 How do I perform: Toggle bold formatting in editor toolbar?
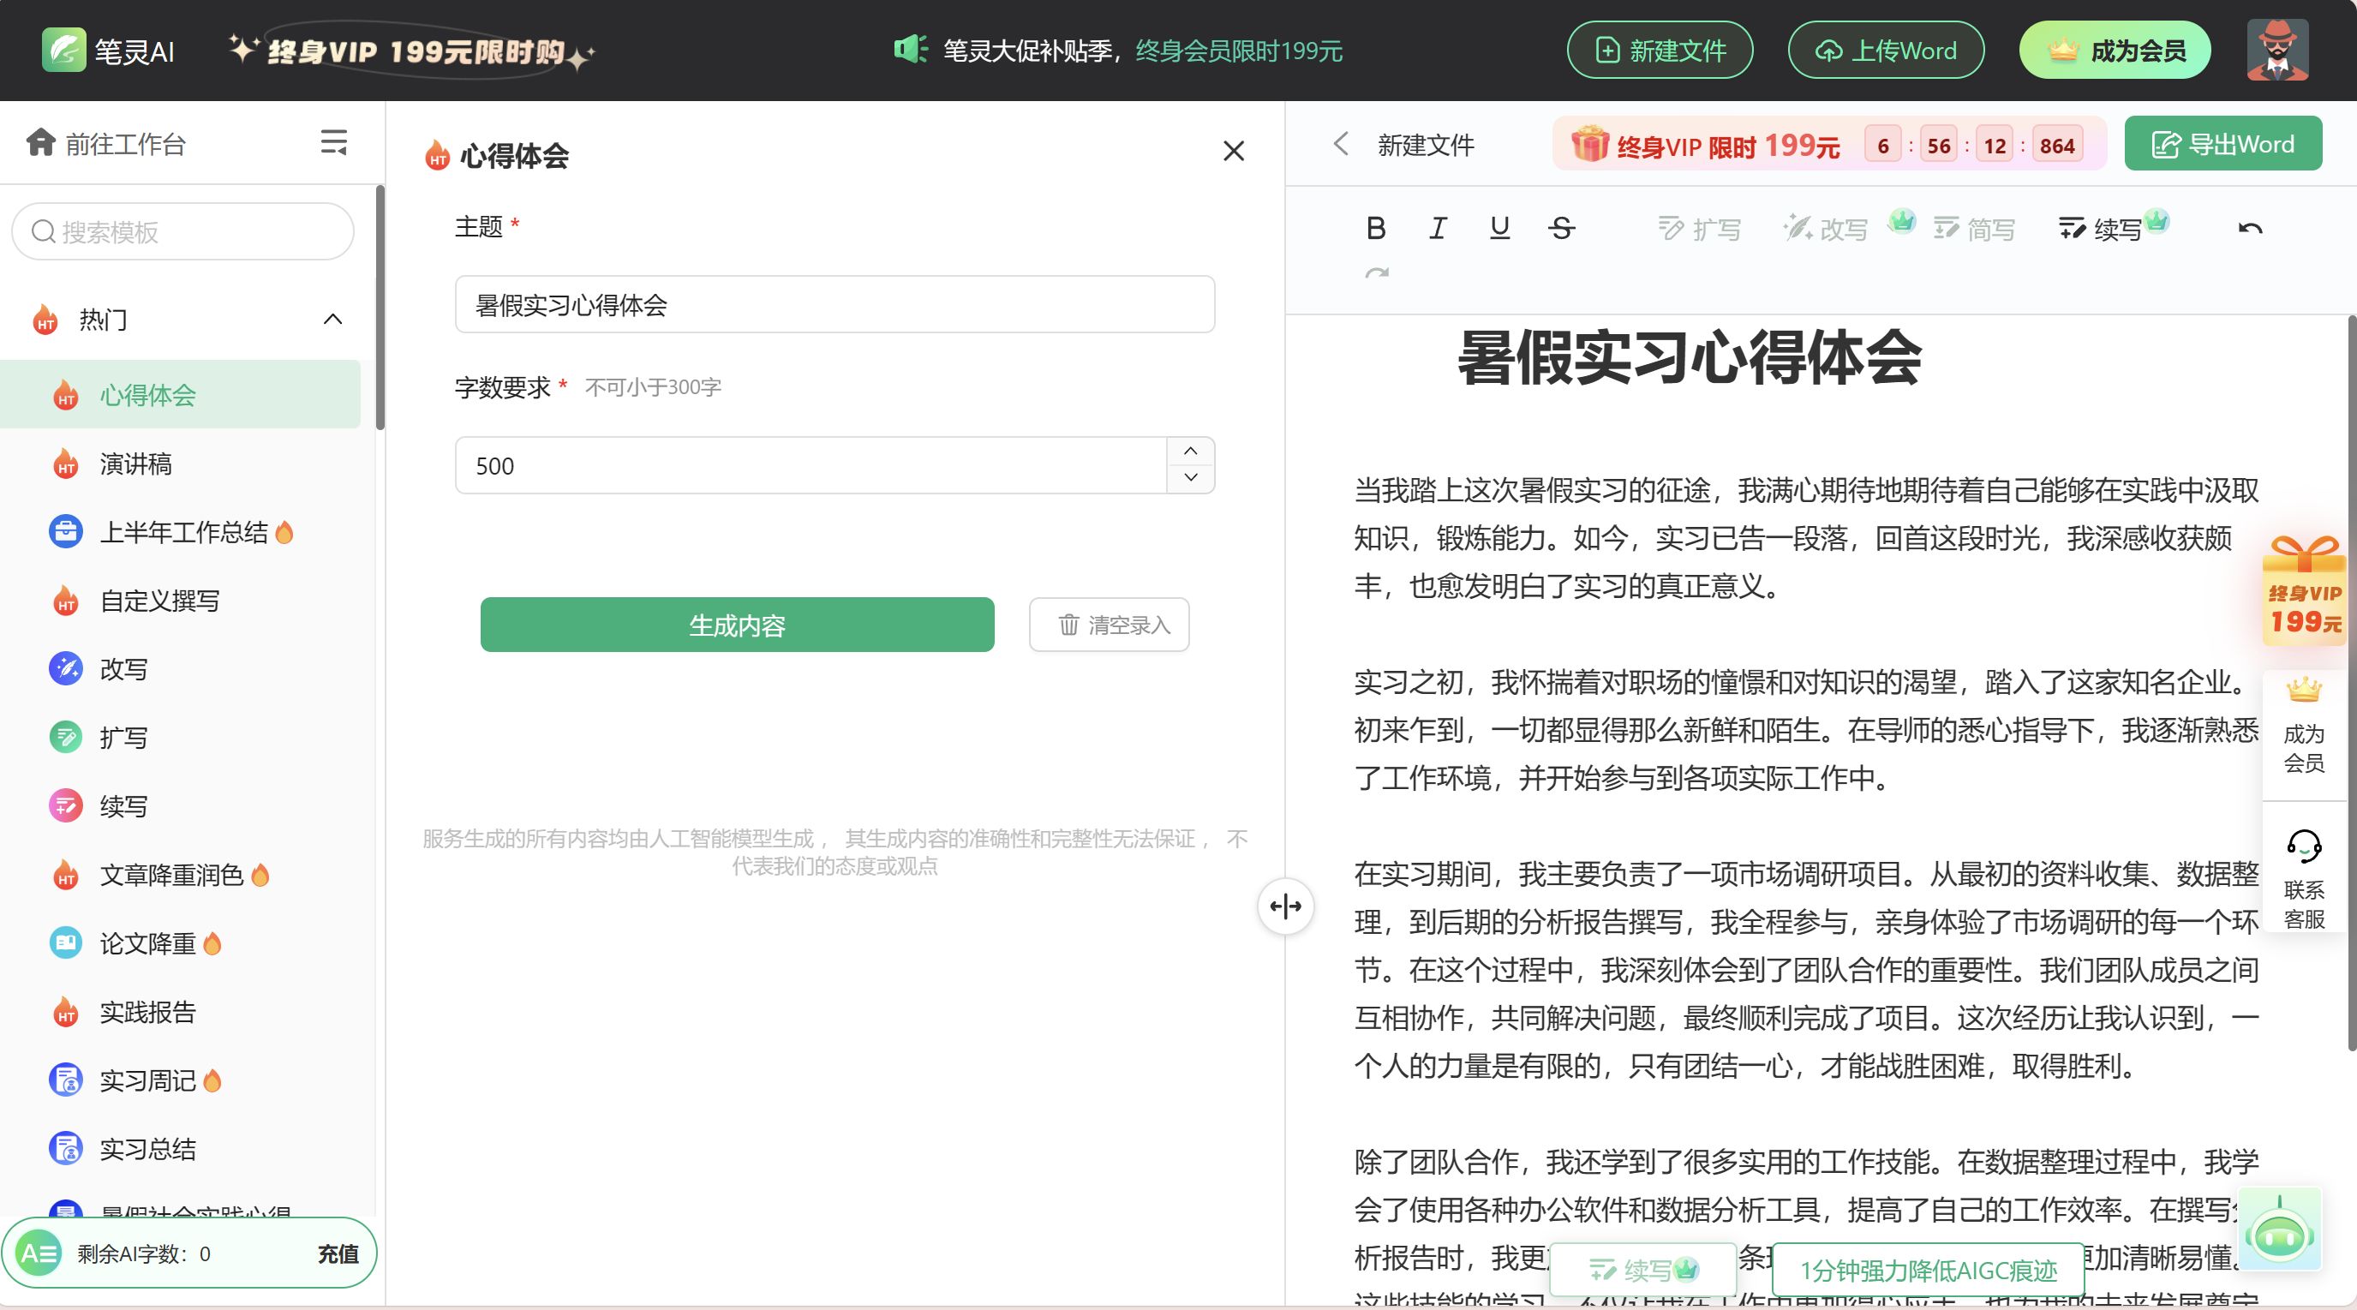tap(1375, 228)
